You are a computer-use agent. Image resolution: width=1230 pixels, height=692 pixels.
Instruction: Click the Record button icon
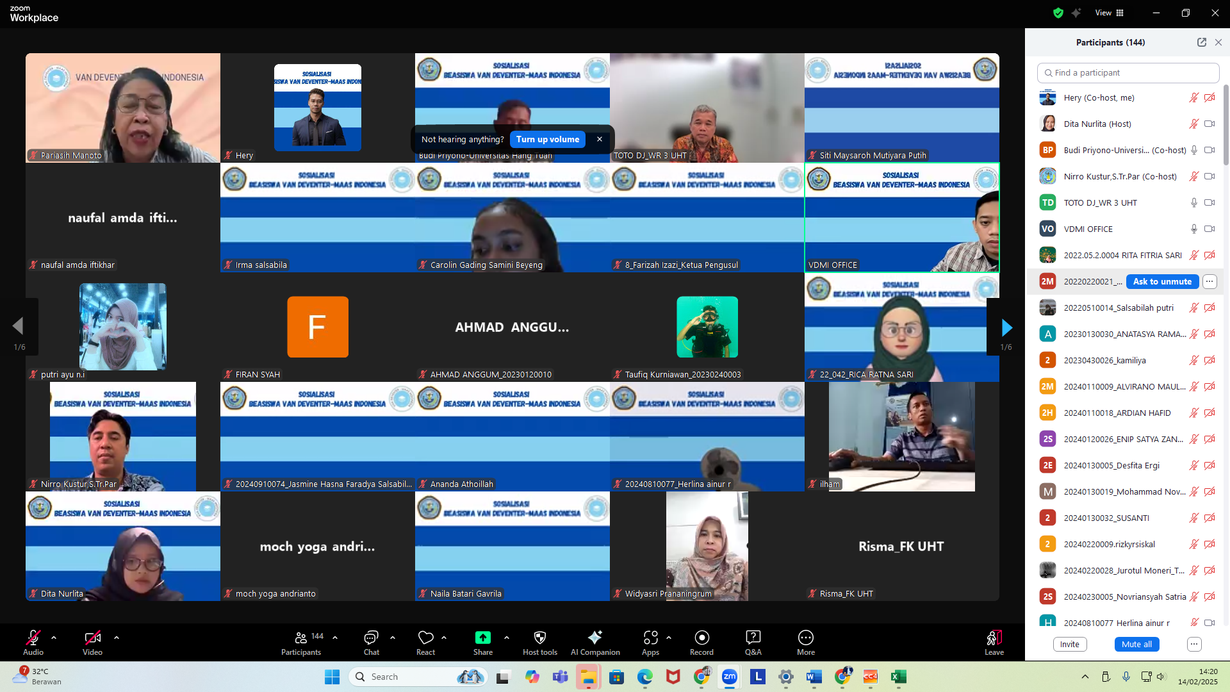pos(701,638)
